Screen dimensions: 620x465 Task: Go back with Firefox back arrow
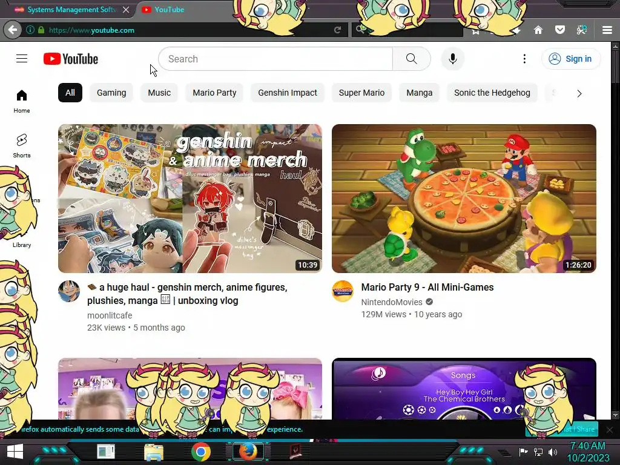coord(13,30)
